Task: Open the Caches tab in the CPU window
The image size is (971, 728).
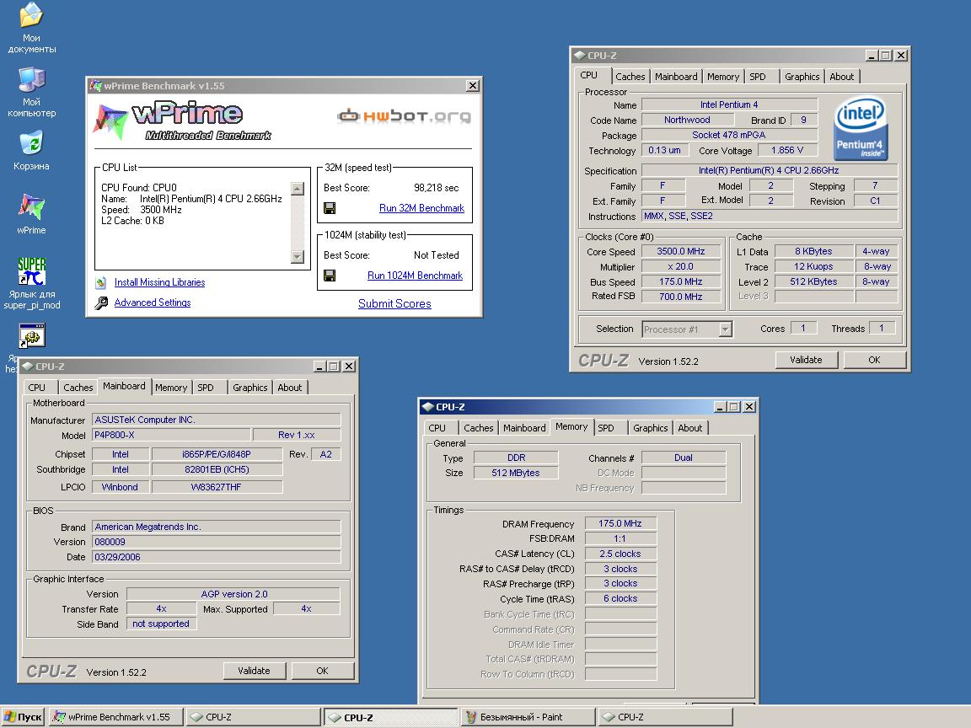Action: coord(630,77)
